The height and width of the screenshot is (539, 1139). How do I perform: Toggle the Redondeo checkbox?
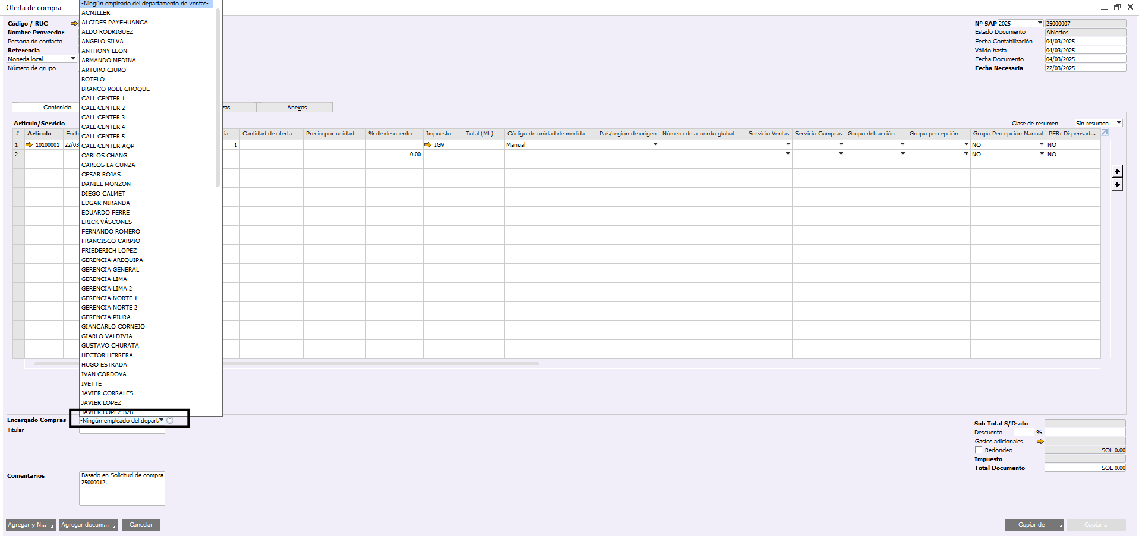pyautogui.click(x=979, y=450)
